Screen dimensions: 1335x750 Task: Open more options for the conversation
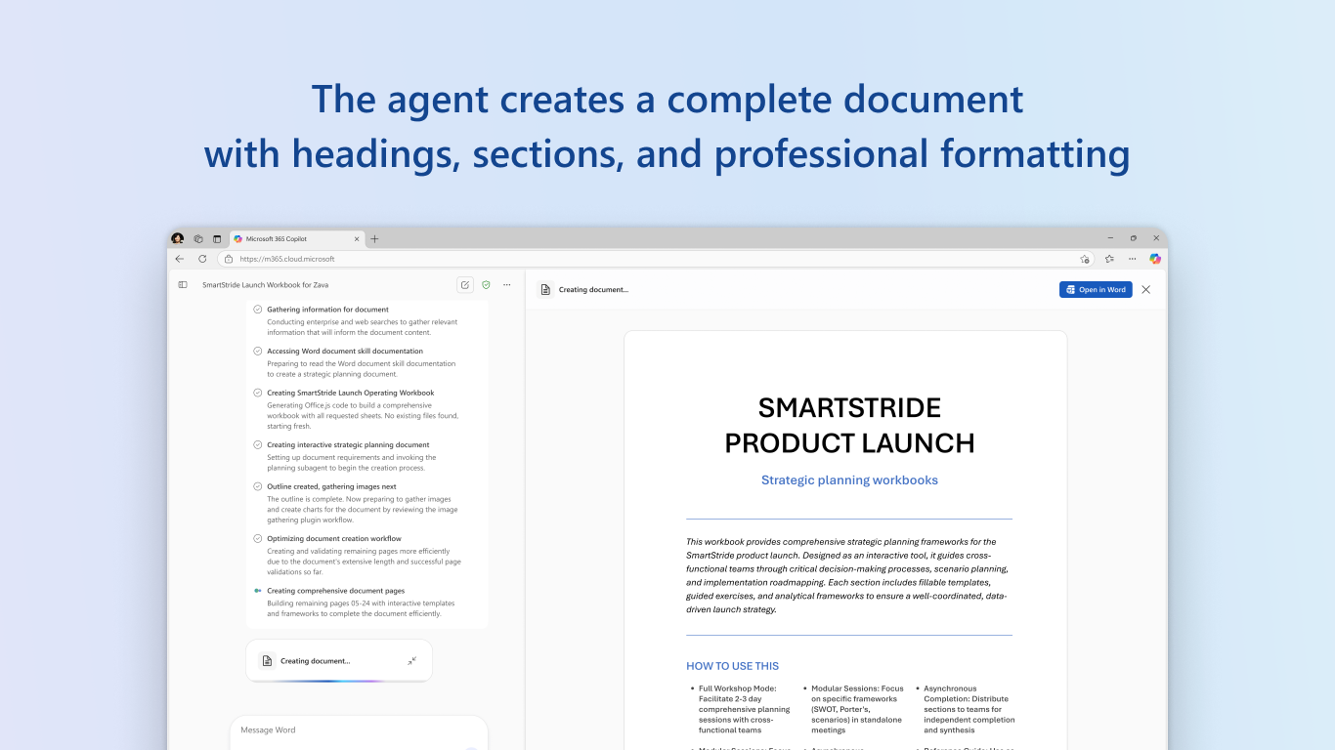point(506,285)
